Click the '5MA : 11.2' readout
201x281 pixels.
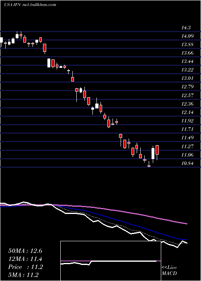tap(23, 275)
